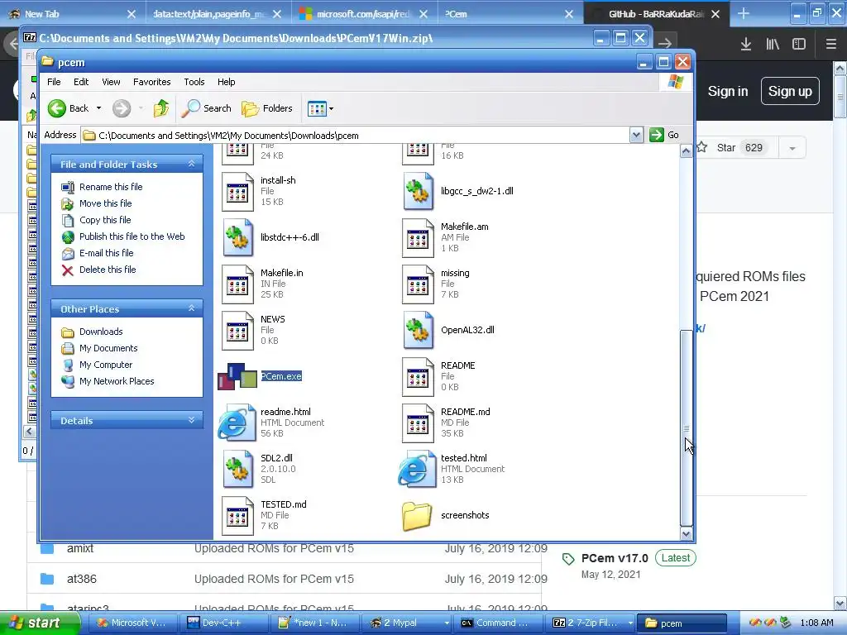The height and width of the screenshot is (635, 847).
Task: Click the file list scroll up arrow
Action: 686,151
